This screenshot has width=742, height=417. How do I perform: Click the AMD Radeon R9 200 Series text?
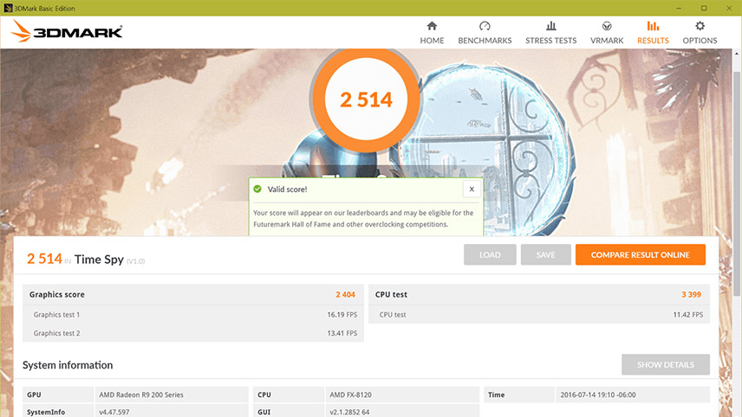[x=141, y=395]
